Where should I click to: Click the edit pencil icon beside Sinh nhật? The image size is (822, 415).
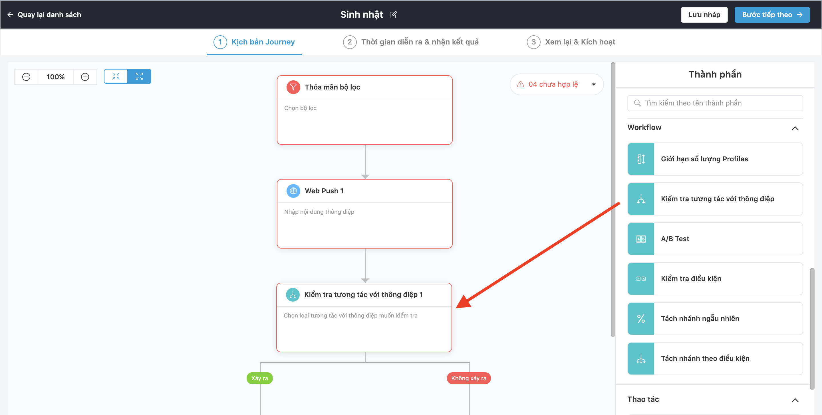pyautogui.click(x=393, y=15)
